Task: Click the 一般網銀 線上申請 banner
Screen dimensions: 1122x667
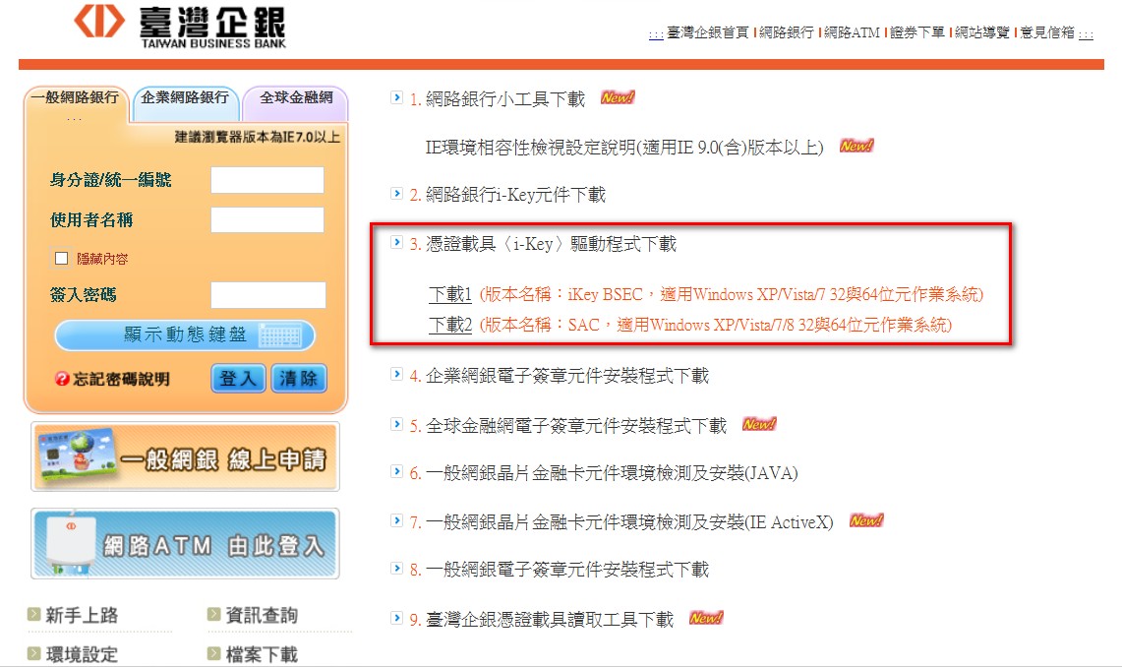Action: pos(185,456)
